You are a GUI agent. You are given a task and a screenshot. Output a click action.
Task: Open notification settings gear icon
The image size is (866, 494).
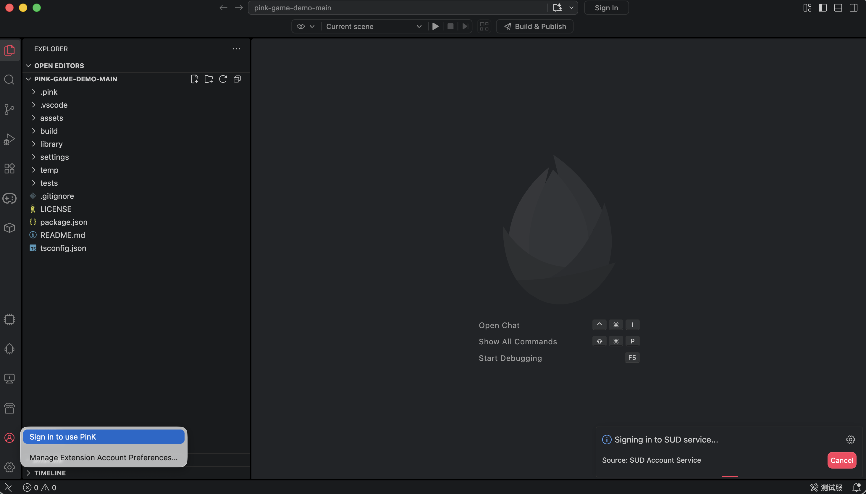click(x=850, y=440)
